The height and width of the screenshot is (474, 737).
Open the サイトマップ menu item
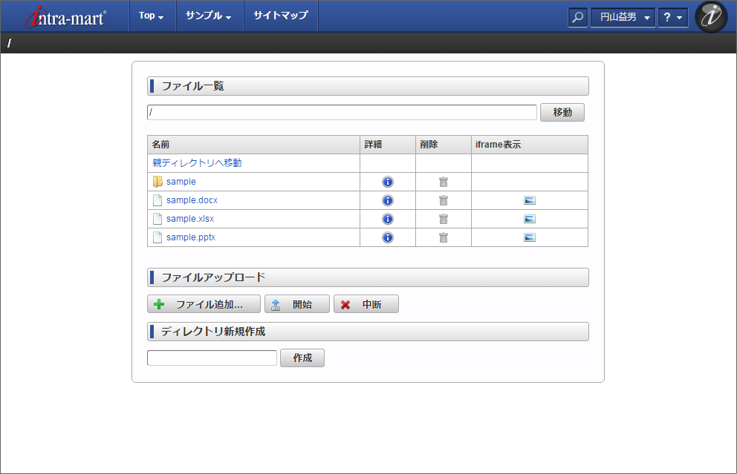tap(281, 16)
